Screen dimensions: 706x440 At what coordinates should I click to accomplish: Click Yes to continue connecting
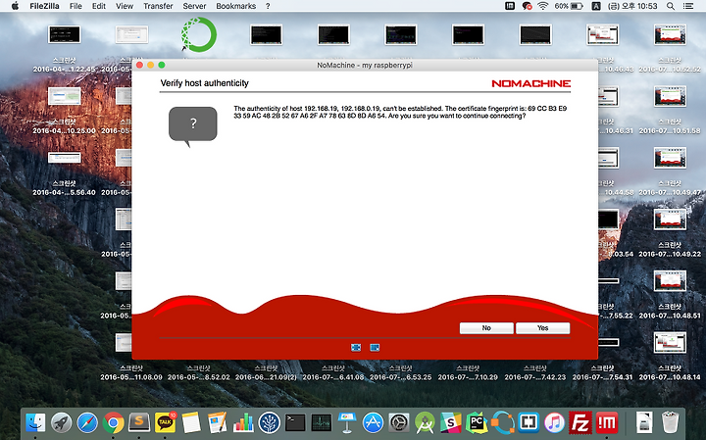pos(542,328)
